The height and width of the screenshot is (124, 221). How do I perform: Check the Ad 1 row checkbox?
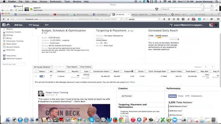[36, 76]
